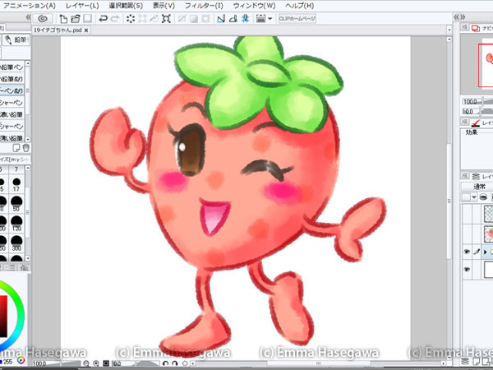
Task: Open the 通常 blending mode dropdown
Action: coord(477,187)
